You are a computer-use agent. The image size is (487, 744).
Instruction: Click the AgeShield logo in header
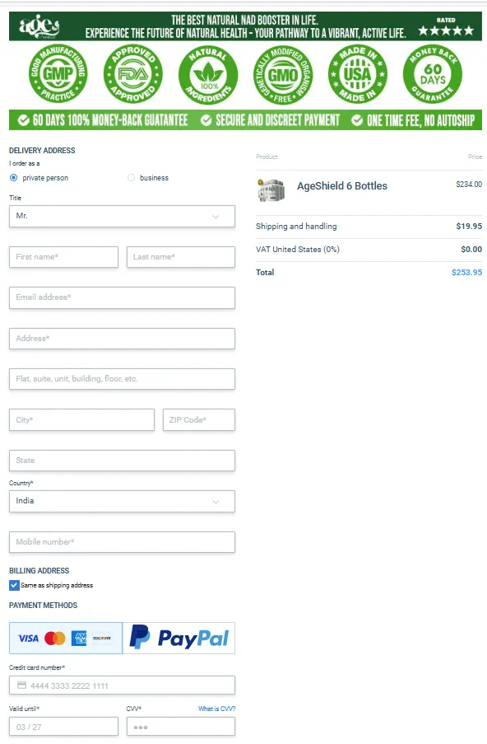(39, 26)
